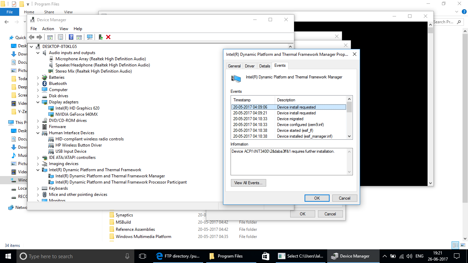The width and height of the screenshot is (468, 263).
Task: Toggle the show/hide action pane toolbar icon
Action: 79,37
